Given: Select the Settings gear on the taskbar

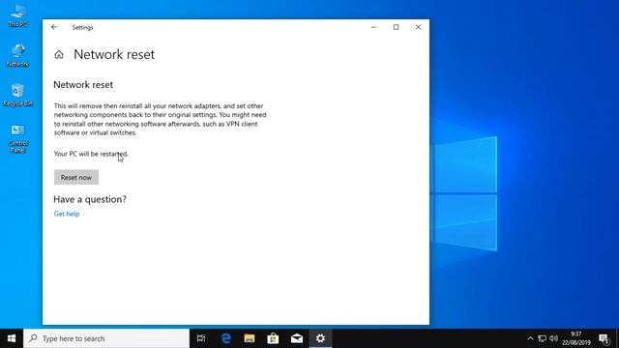Looking at the screenshot, I should (x=320, y=338).
